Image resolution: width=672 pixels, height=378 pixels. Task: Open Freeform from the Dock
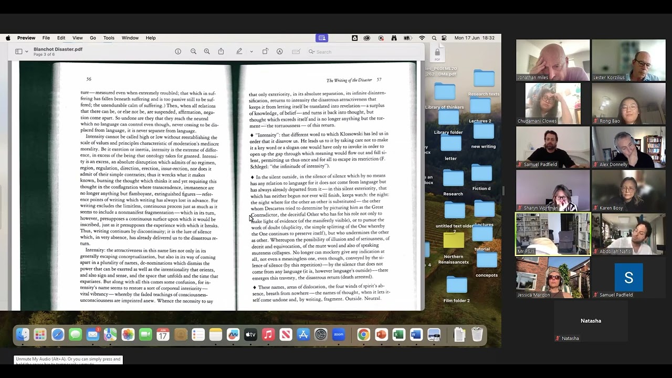pyautogui.click(x=233, y=334)
